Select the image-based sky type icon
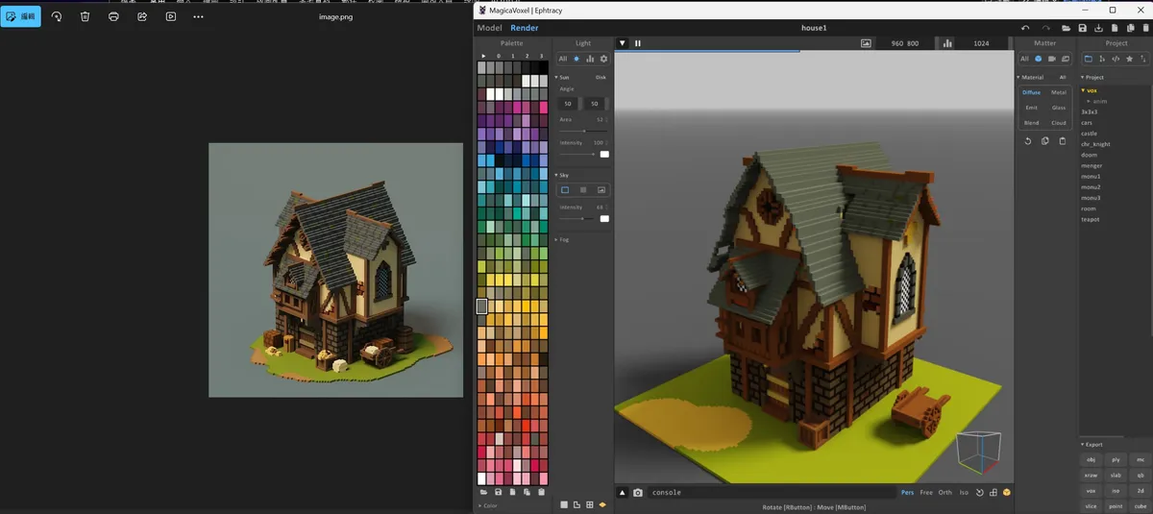The width and height of the screenshot is (1153, 514). 601,190
